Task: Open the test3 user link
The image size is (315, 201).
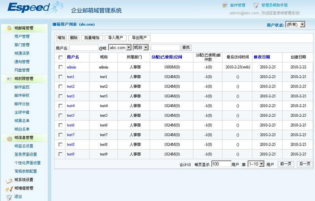Action: coord(70,96)
